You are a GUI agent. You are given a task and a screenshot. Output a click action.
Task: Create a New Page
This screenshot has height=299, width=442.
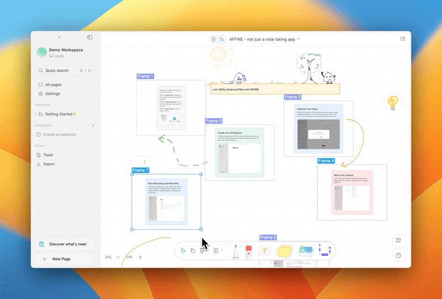65,259
